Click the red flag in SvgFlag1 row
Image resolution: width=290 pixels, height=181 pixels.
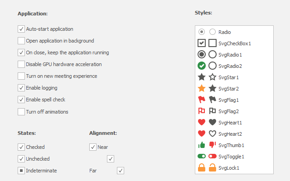[x=202, y=100]
